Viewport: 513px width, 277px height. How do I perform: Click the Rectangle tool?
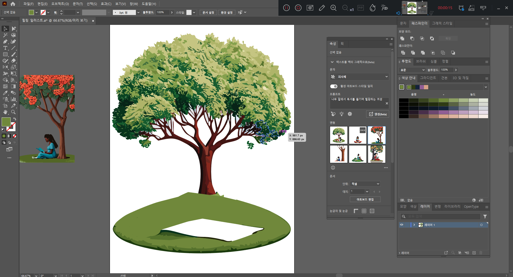click(x=5, y=54)
